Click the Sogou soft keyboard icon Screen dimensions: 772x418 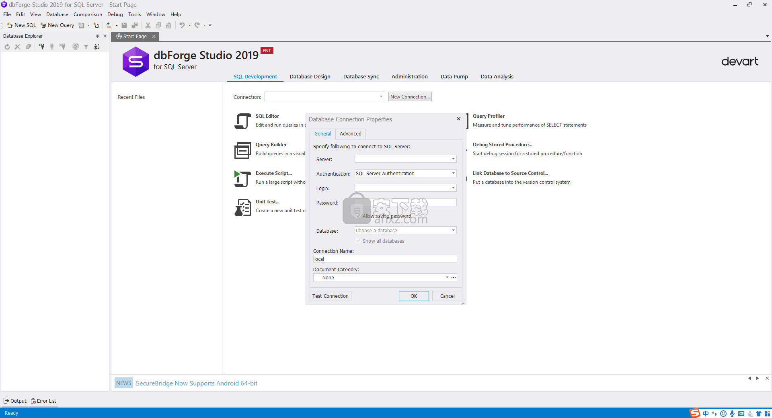click(741, 414)
